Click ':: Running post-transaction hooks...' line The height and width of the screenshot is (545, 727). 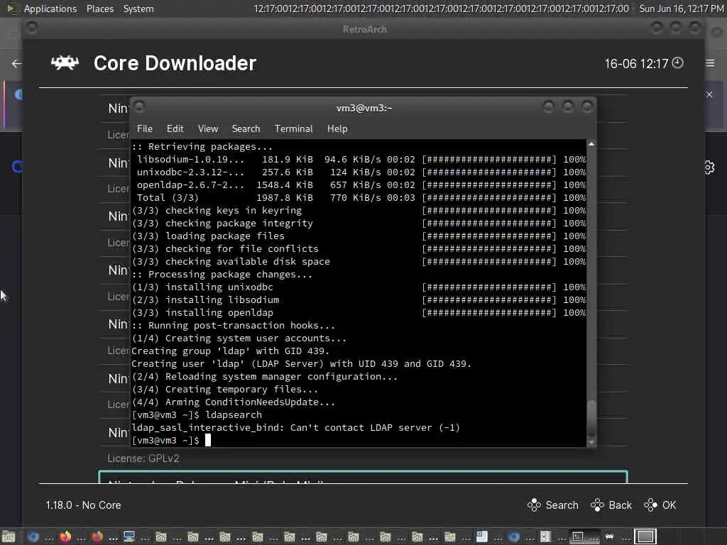(233, 325)
